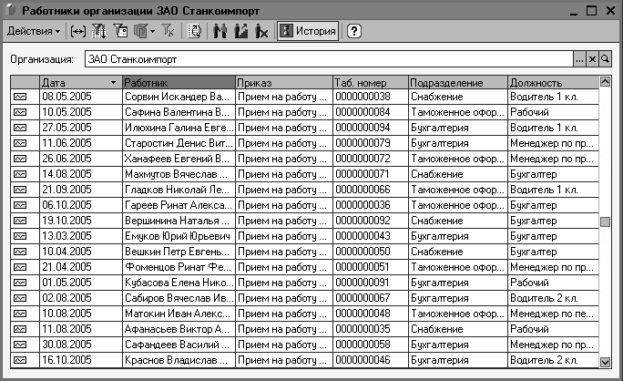Select the row for Емуков Юрий Юрьевич
This screenshot has width=623, height=381.
coord(304,236)
